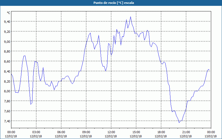Click the 9,00 axis value
Viewport: 222px width, 139px height.
click(x=7, y=41)
